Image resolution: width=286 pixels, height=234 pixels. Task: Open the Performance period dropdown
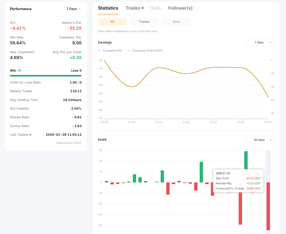pyautogui.click(x=74, y=9)
